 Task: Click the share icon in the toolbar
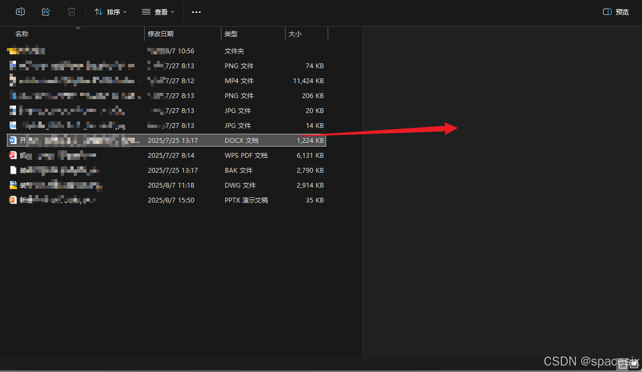[46, 12]
